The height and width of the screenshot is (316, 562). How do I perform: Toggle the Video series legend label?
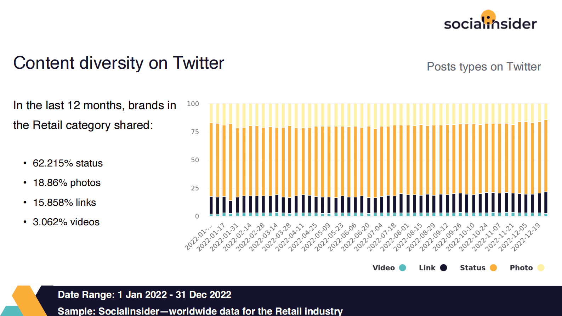coord(384,268)
